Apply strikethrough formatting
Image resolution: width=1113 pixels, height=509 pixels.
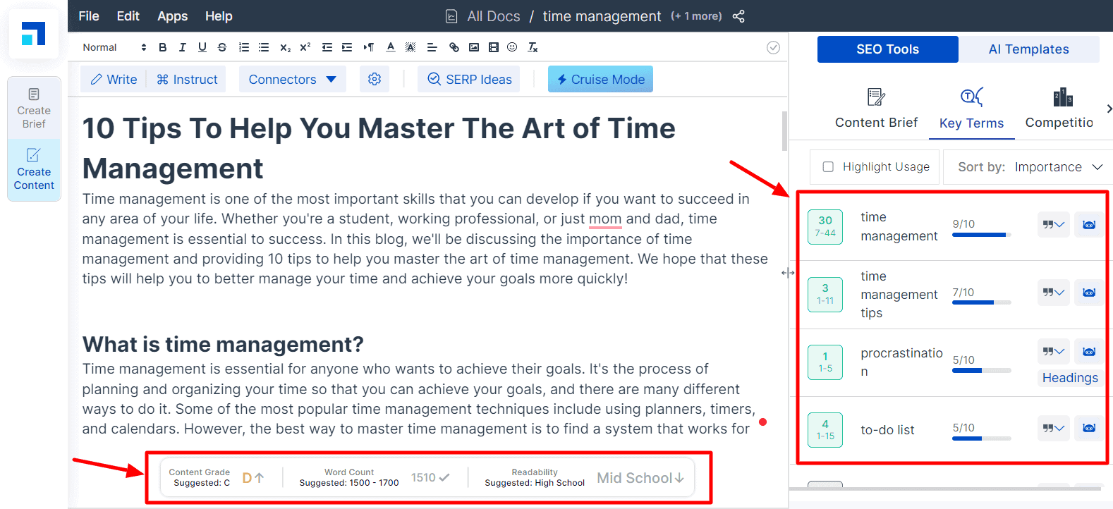pyautogui.click(x=222, y=47)
